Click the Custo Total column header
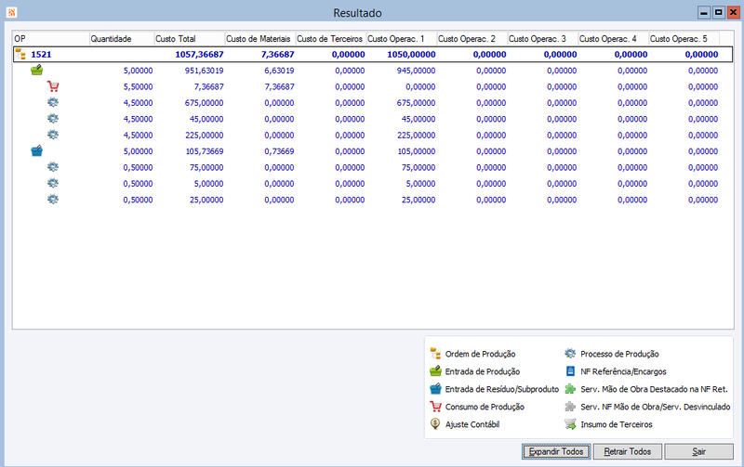 [x=189, y=39]
